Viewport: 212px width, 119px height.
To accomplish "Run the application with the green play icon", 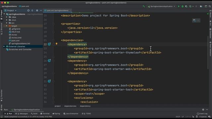I will (179, 6).
